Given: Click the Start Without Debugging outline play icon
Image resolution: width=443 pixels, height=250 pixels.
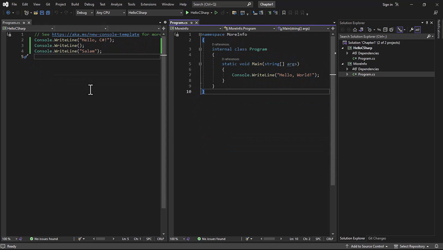Looking at the screenshot, I should pyautogui.click(x=216, y=13).
